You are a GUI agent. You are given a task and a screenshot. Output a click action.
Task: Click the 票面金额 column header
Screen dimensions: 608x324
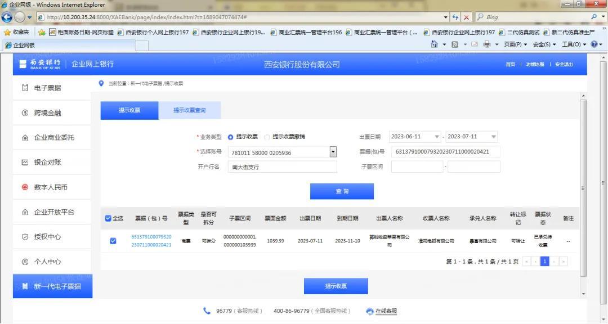point(275,218)
